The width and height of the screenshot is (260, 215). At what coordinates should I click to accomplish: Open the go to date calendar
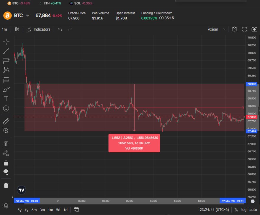(76, 209)
